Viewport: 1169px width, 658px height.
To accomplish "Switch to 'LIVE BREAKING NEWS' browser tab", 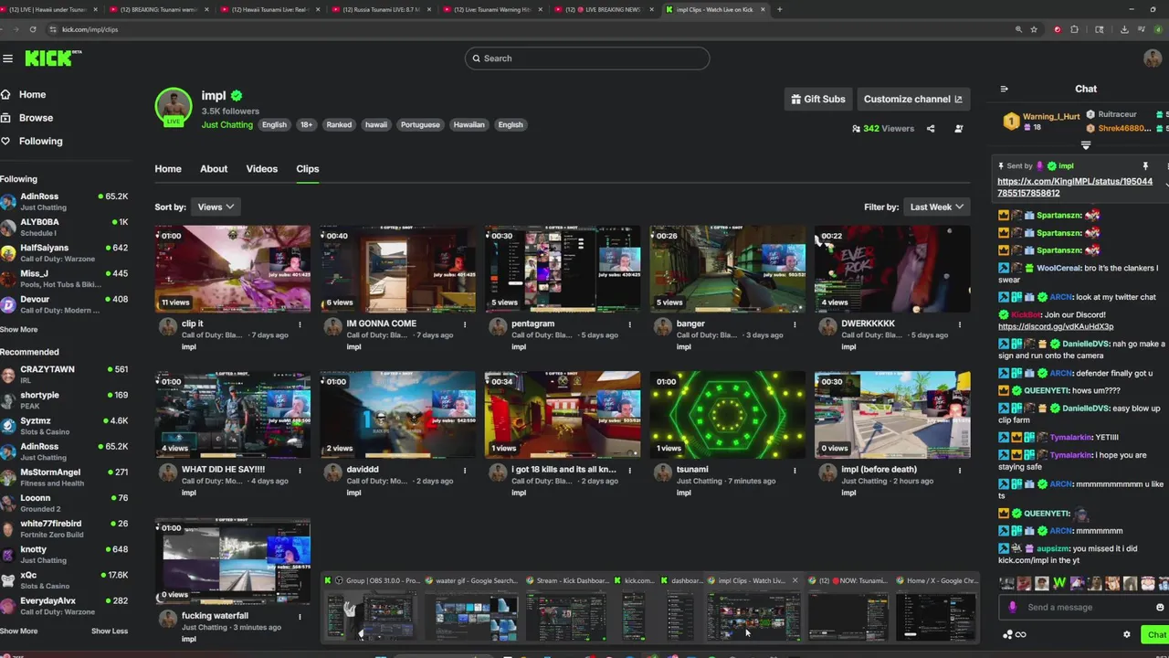I will [x=605, y=9].
